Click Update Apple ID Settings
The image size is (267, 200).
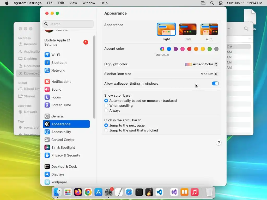[x=66, y=42]
